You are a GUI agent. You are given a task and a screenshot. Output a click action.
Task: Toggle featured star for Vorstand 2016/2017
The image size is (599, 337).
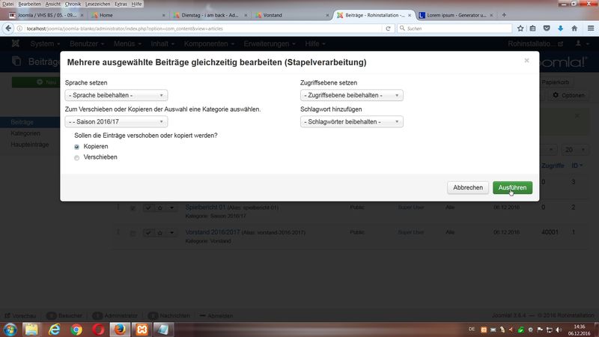[160, 232]
